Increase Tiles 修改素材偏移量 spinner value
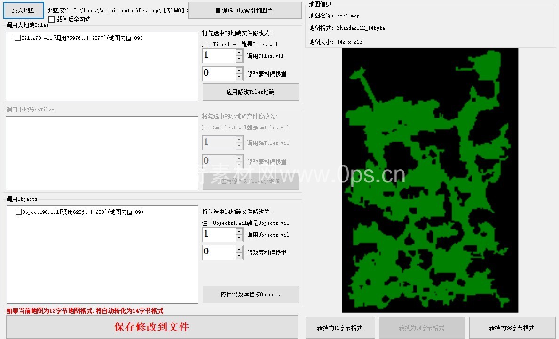Screen dimensions: 559x339 (x=239, y=70)
